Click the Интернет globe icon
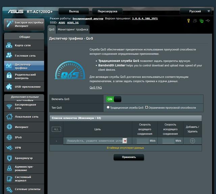The image size is (216, 194). 9,127
